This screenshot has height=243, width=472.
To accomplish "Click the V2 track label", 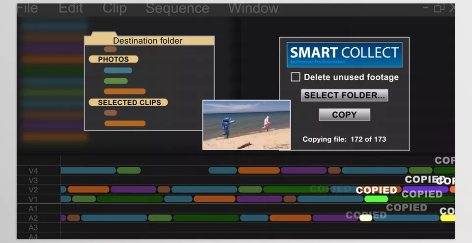I will [x=33, y=190].
